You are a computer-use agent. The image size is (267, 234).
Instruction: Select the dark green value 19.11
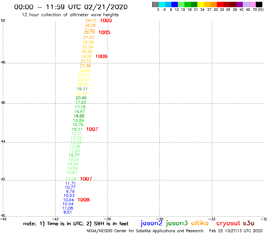tap(82, 89)
